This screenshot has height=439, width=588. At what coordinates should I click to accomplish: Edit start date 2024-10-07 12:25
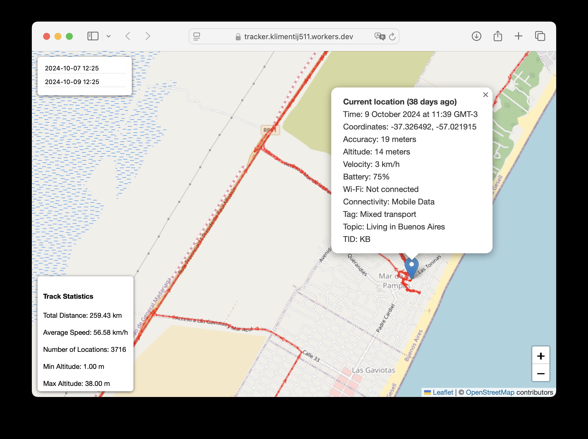84,68
